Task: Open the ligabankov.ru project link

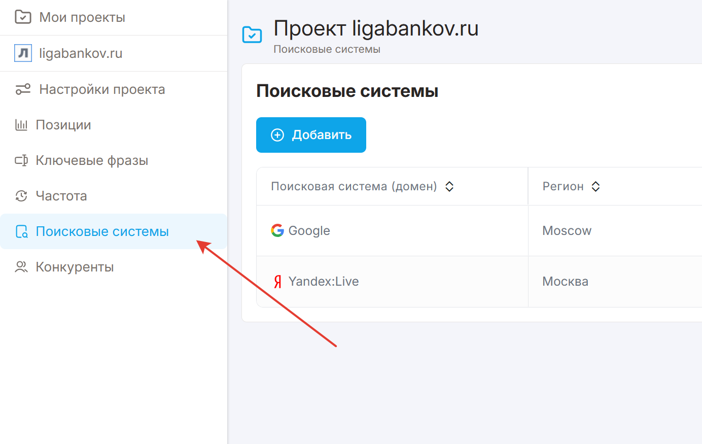Action: [x=81, y=53]
